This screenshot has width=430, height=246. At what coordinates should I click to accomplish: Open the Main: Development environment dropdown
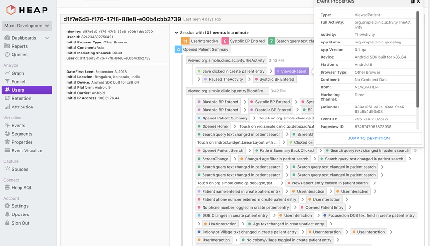pos(27,26)
